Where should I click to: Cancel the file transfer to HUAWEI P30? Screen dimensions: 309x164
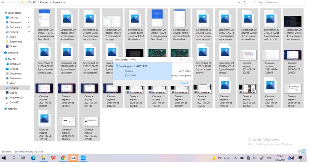[184, 83]
